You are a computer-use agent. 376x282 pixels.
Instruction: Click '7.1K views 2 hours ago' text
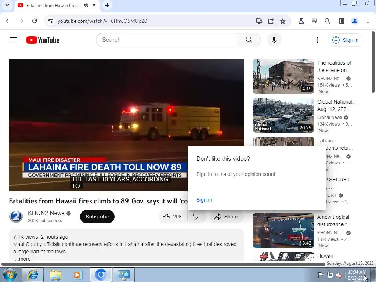(x=40, y=237)
